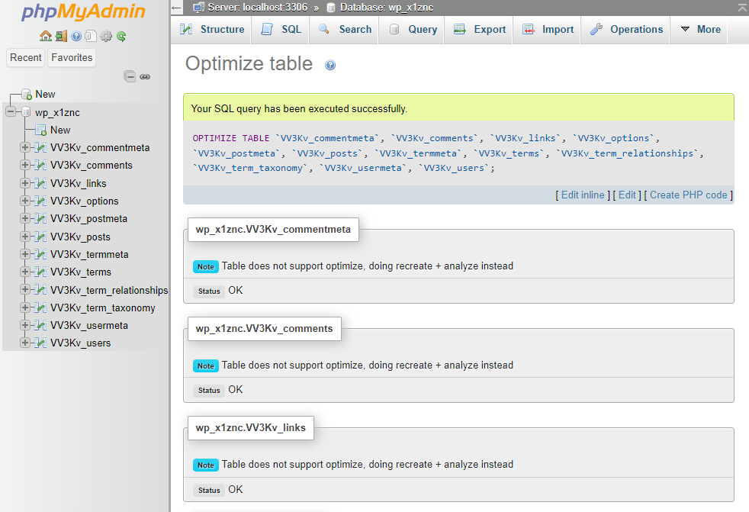
Task: Open phpMyAdmin documentation help icon
Action: (76, 36)
